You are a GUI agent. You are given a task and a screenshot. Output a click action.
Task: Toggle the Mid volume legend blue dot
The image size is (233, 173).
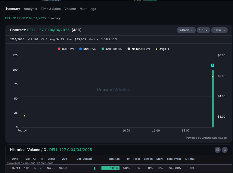click(x=81, y=49)
